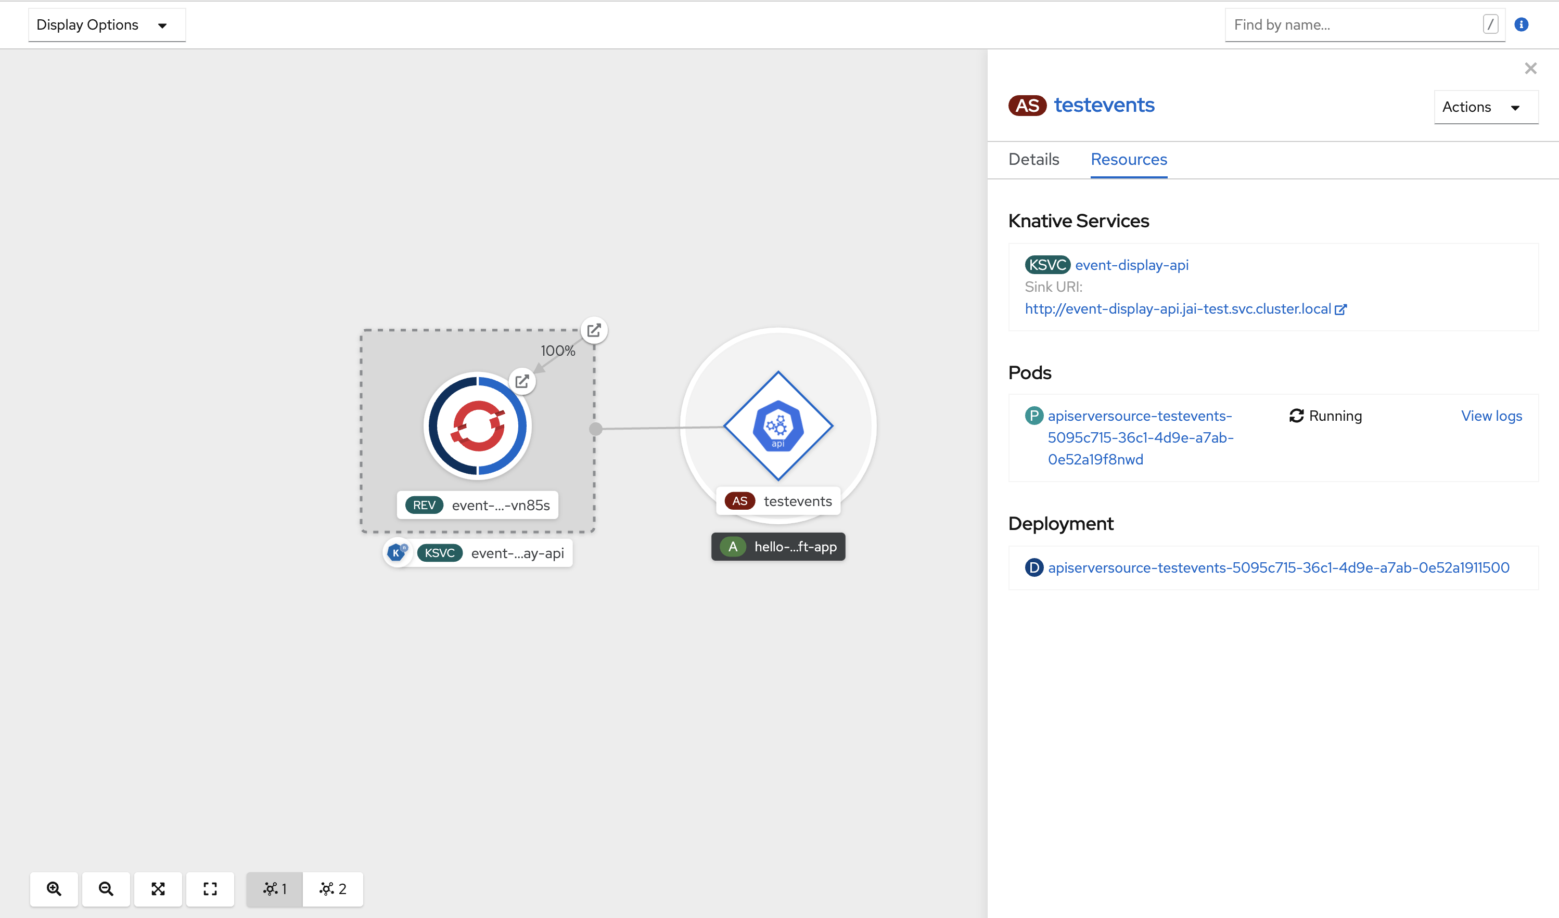Switch to topology layout 1
This screenshot has width=1559, height=918.
(x=274, y=889)
